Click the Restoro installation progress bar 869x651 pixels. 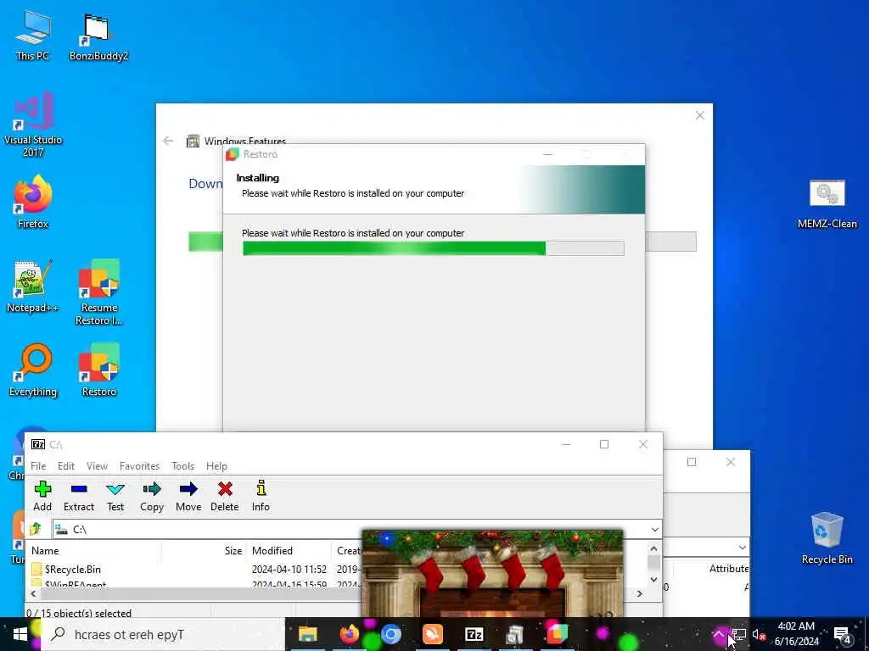[434, 248]
